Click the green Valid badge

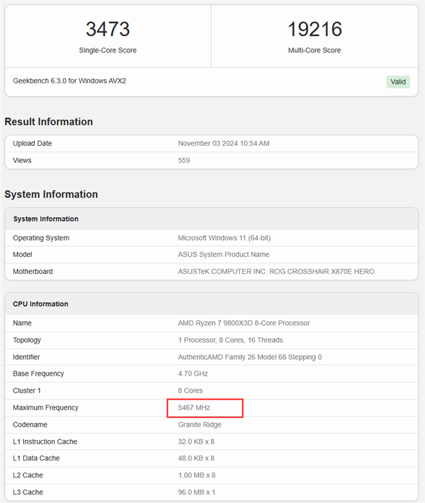[x=398, y=81]
